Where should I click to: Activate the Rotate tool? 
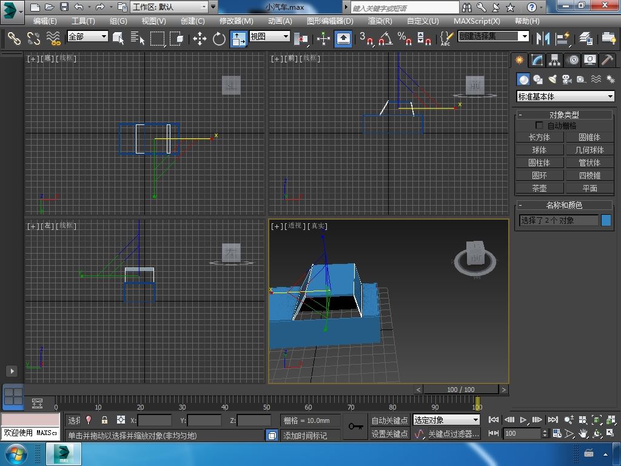(x=219, y=39)
